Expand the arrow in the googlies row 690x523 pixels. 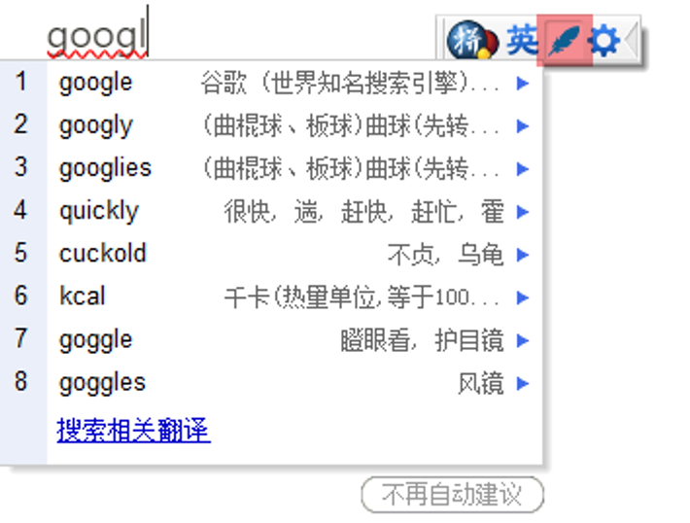coord(522,168)
